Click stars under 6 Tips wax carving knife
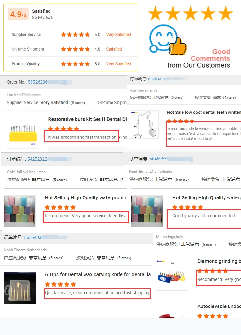The image size is (241, 335). (x=60, y=284)
